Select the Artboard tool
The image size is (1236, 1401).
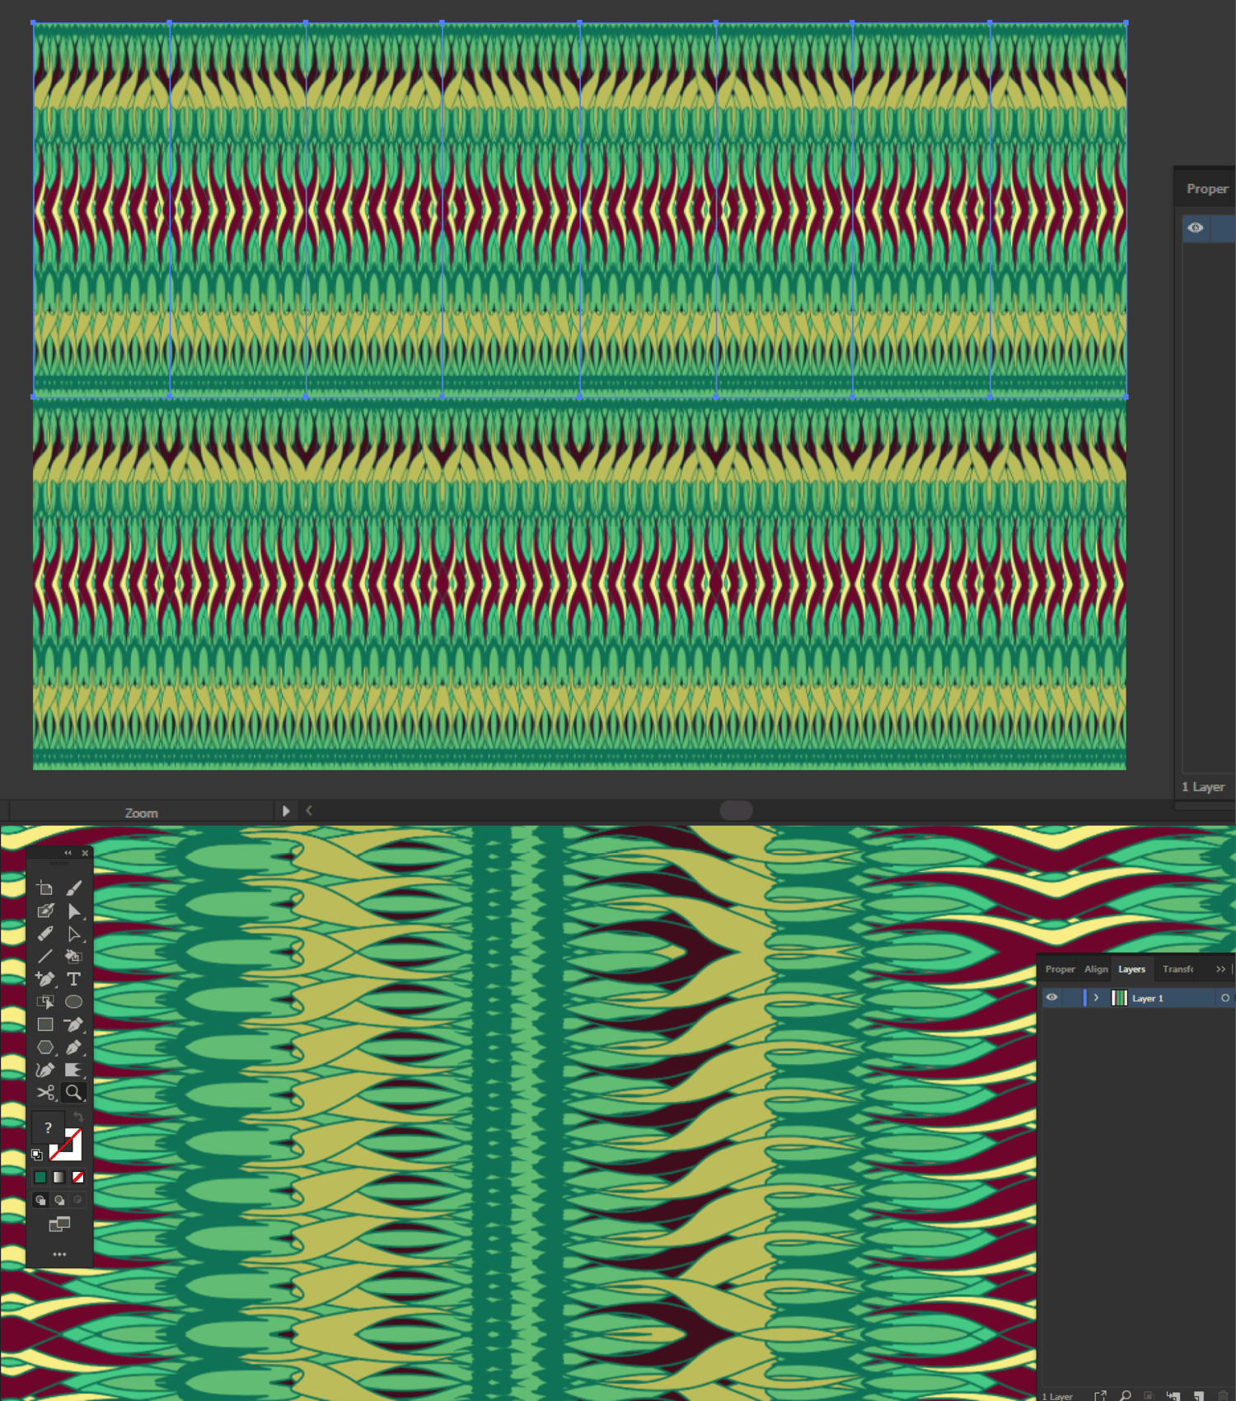click(x=45, y=888)
